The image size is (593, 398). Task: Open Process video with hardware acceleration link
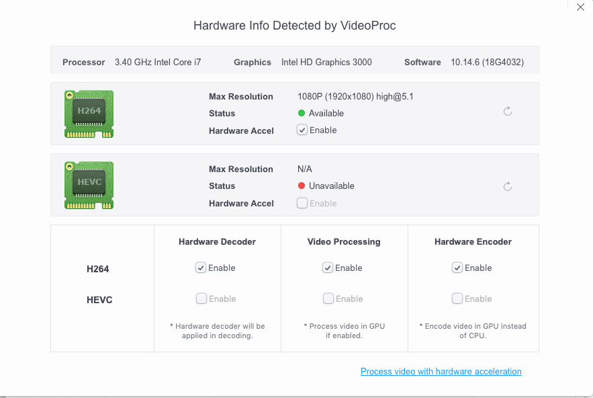441,372
